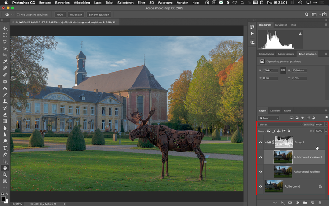Image resolution: width=329 pixels, height=206 pixels.
Task: Open the Layers panel options menu
Action: 326,110
